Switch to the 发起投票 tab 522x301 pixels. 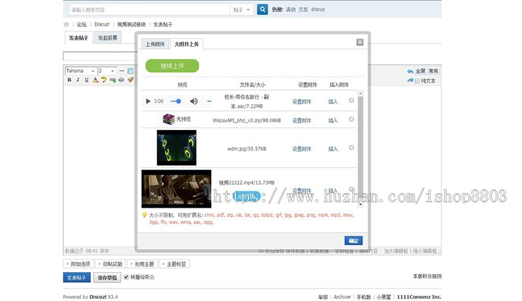pyautogui.click(x=108, y=37)
